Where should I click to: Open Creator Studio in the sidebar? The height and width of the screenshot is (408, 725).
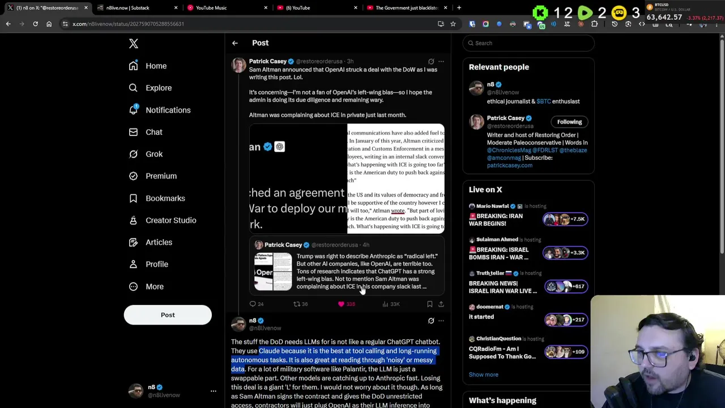163,220
